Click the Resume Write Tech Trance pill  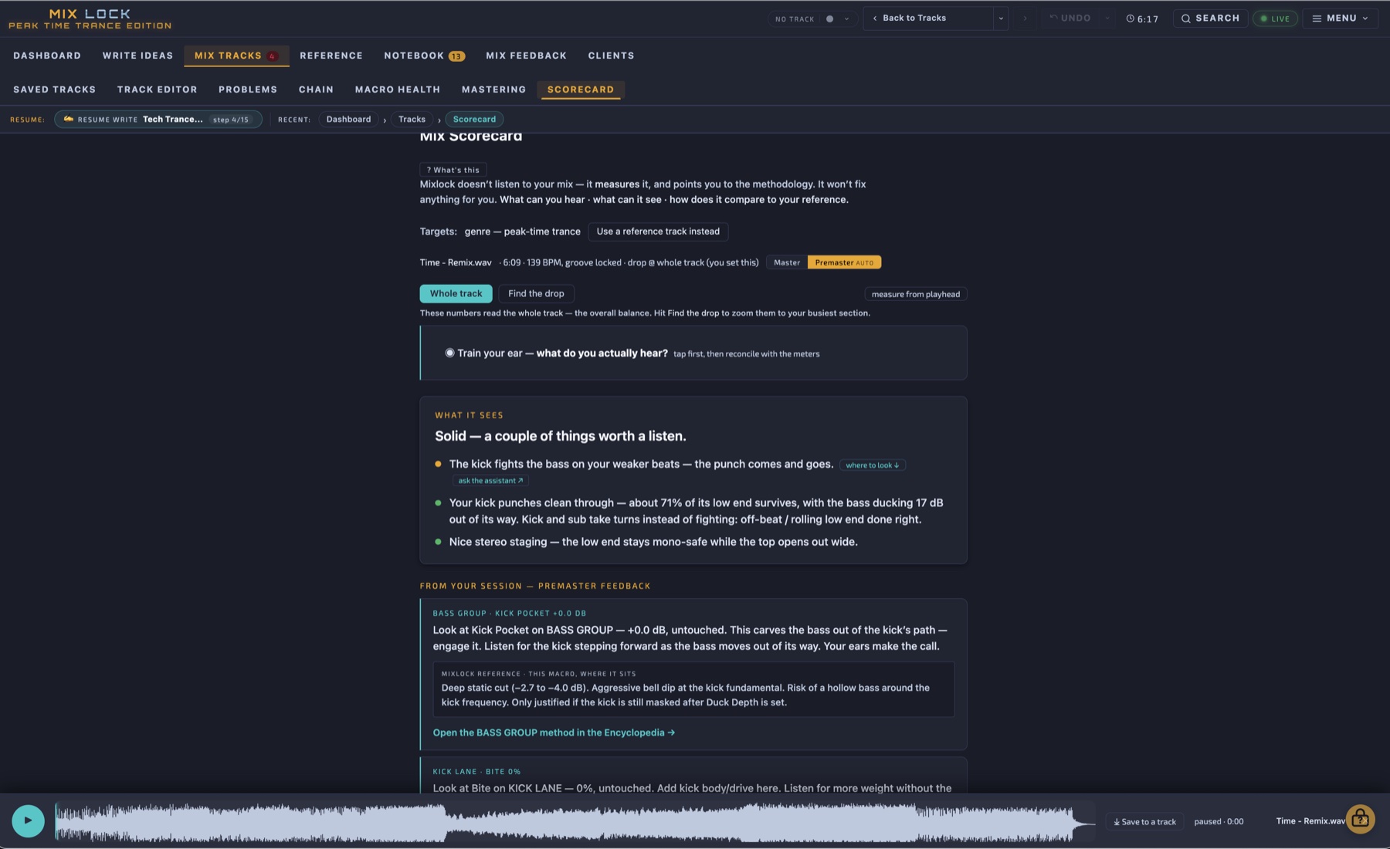click(x=158, y=120)
